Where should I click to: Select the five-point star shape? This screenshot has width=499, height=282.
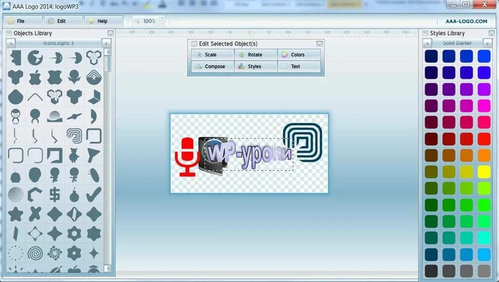pos(15,214)
